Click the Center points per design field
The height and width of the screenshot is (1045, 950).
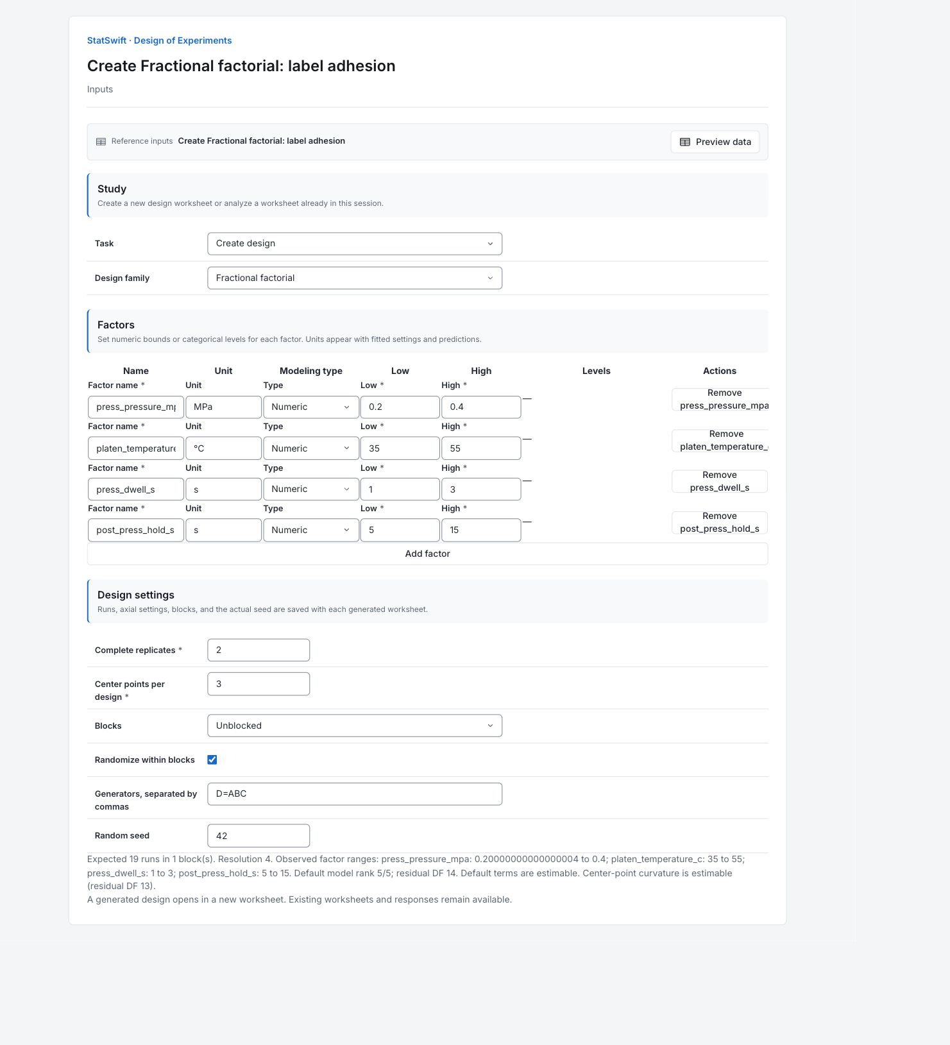click(259, 684)
